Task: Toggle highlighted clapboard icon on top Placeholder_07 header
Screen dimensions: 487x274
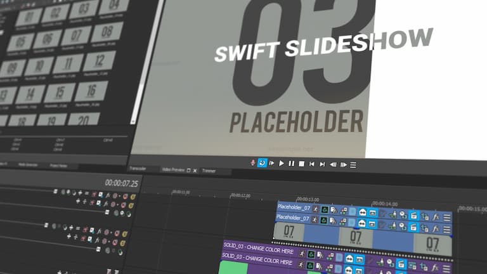Action: point(413,215)
